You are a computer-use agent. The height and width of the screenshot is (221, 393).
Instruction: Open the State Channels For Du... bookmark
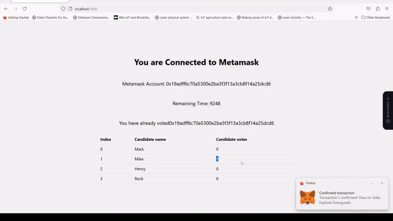[51, 18]
